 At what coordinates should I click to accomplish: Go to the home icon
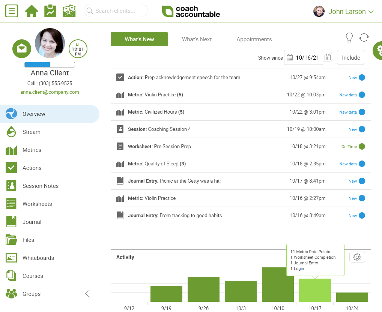click(x=32, y=11)
